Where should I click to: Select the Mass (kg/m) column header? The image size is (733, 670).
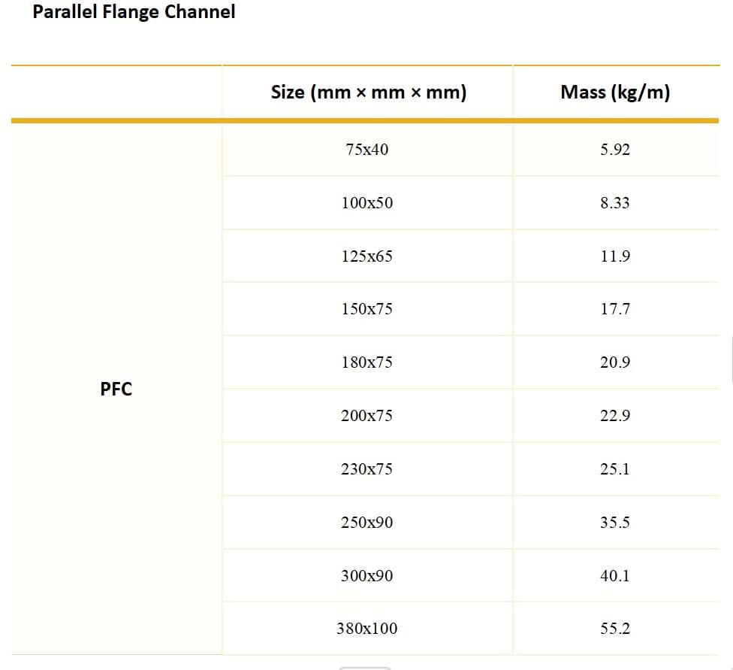click(x=615, y=92)
